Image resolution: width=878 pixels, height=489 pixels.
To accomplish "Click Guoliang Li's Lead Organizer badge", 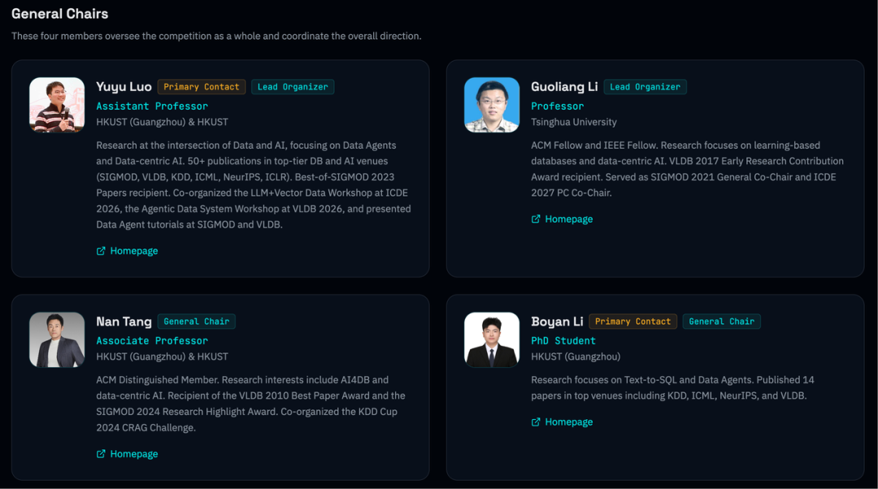I will click(x=645, y=87).
